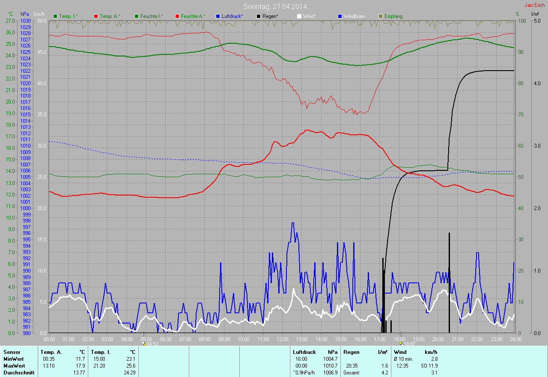
Task: Click the "hPa" pressure axis unit above chart
Action: click(x=25, y=14)
